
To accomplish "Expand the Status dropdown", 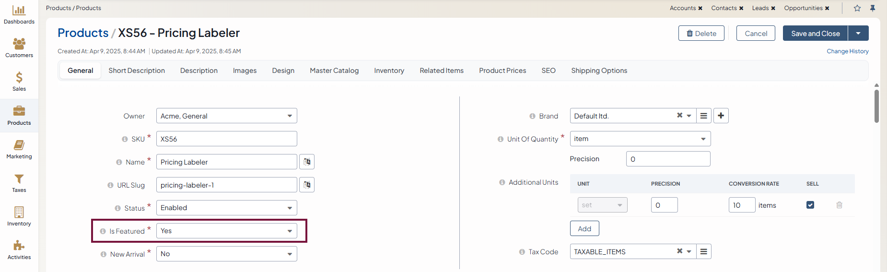I will (226, 208).
